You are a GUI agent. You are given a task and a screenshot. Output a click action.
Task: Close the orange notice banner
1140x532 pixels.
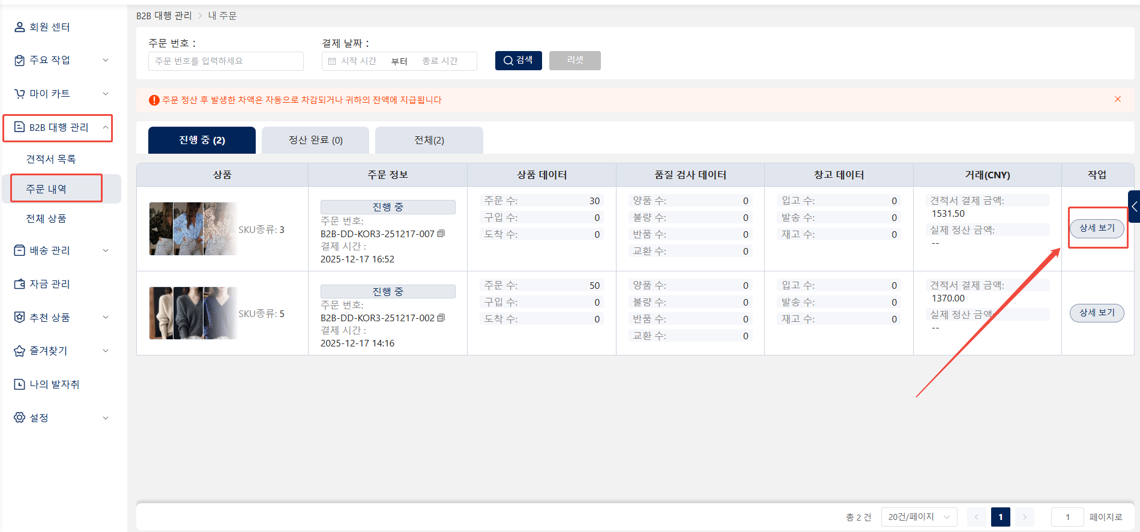point(1118,99)
